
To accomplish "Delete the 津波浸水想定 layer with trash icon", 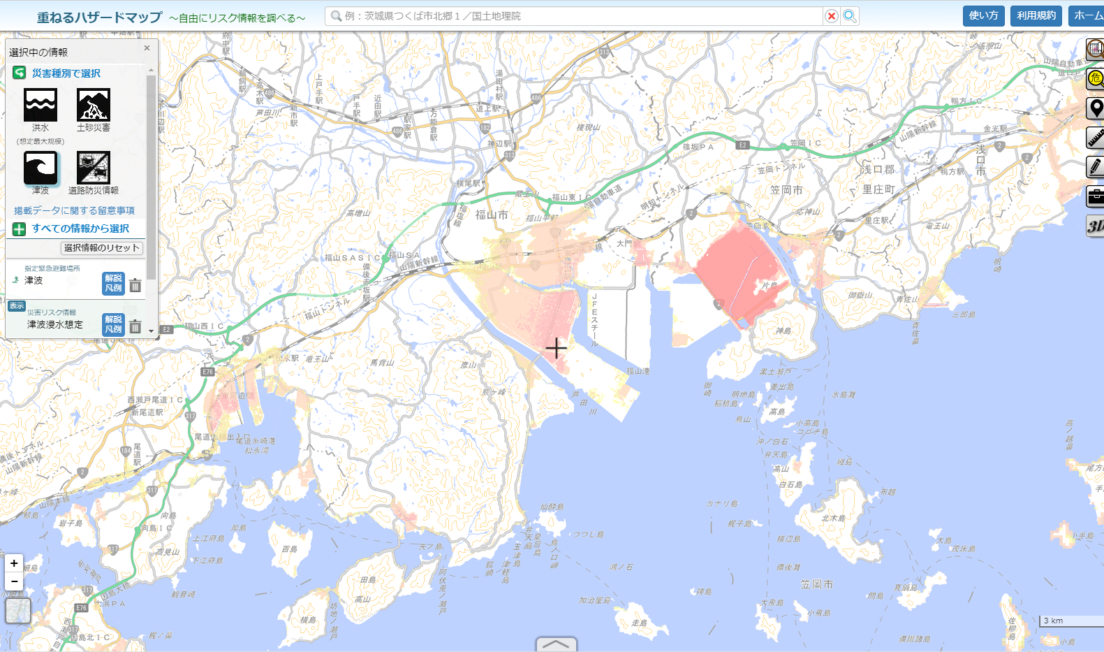I will 135,326.
